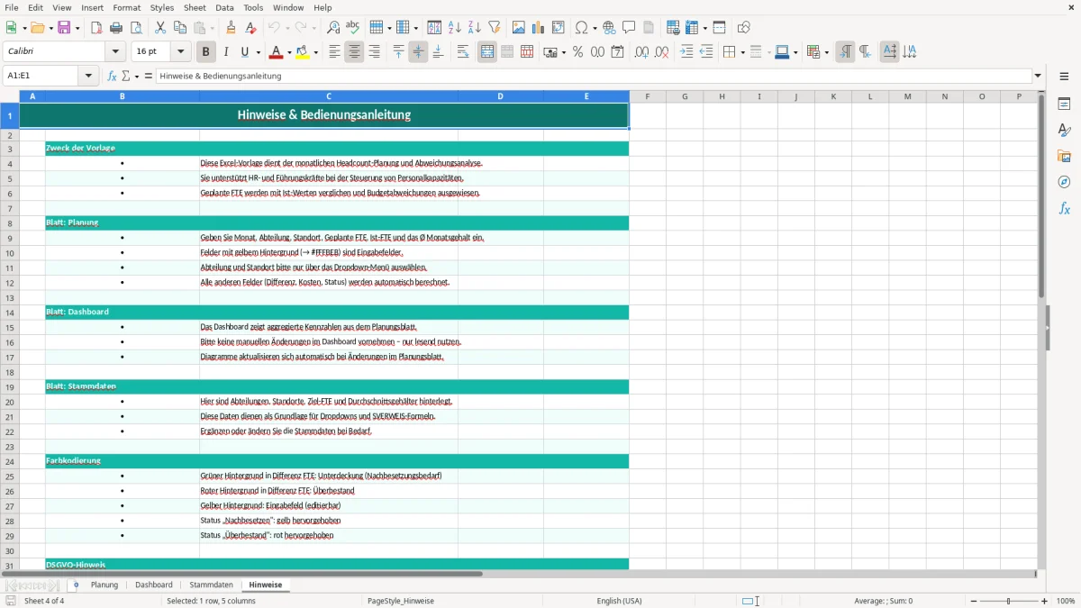Click the formula input line
1081x608 pixels.
594,76
